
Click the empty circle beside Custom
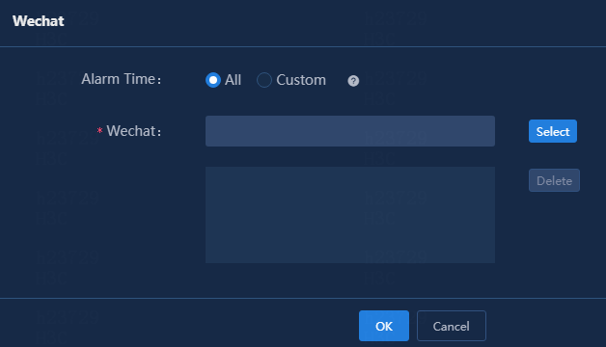coord(264,80)
